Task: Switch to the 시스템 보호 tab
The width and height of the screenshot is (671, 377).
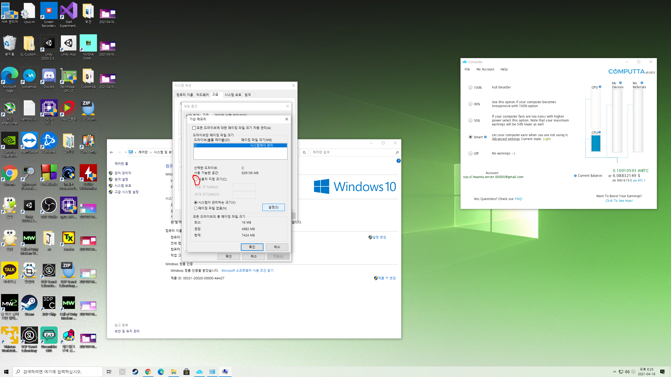Action: [x=233, y=95]
